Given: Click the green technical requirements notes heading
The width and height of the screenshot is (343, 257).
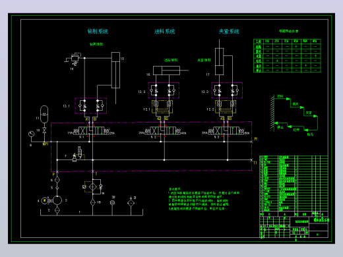Looking at the screenshot, I should (175, 189).
